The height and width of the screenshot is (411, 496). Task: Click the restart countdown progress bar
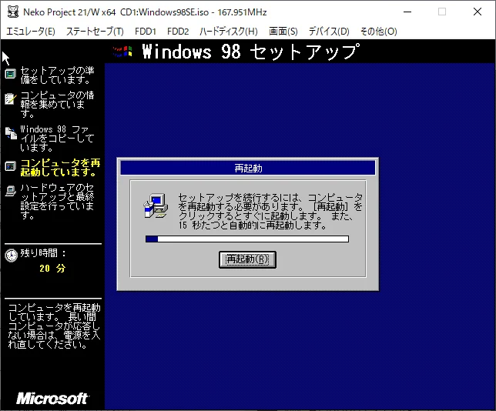coord(247,239)
